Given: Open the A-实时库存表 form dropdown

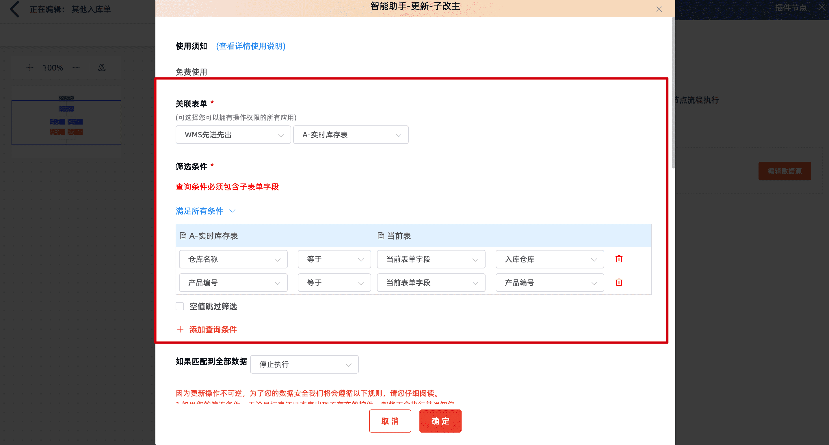Looking at the screenshot, I should [350, 135].
